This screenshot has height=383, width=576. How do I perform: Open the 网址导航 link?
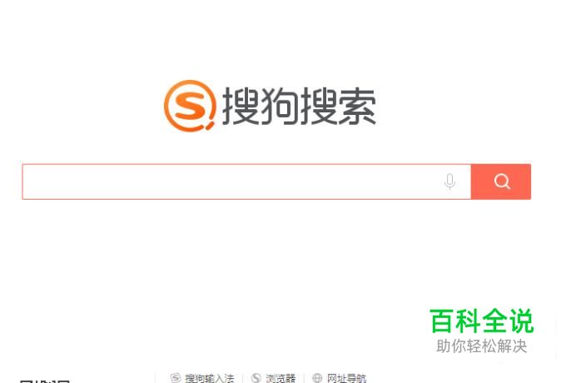pos(346,378)
